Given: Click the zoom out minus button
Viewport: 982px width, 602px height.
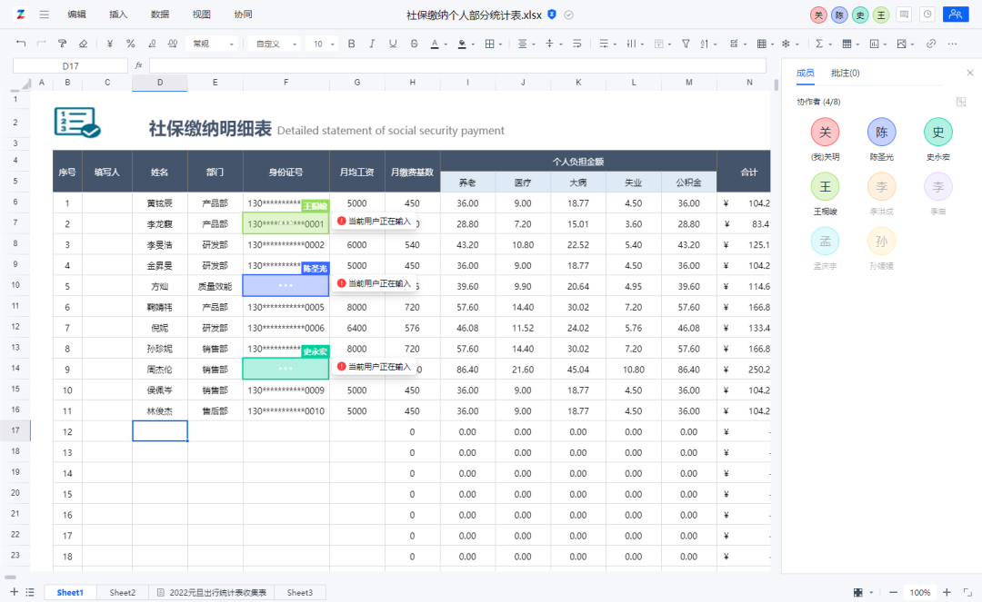Looking at the screenshot, I should 893,592.
